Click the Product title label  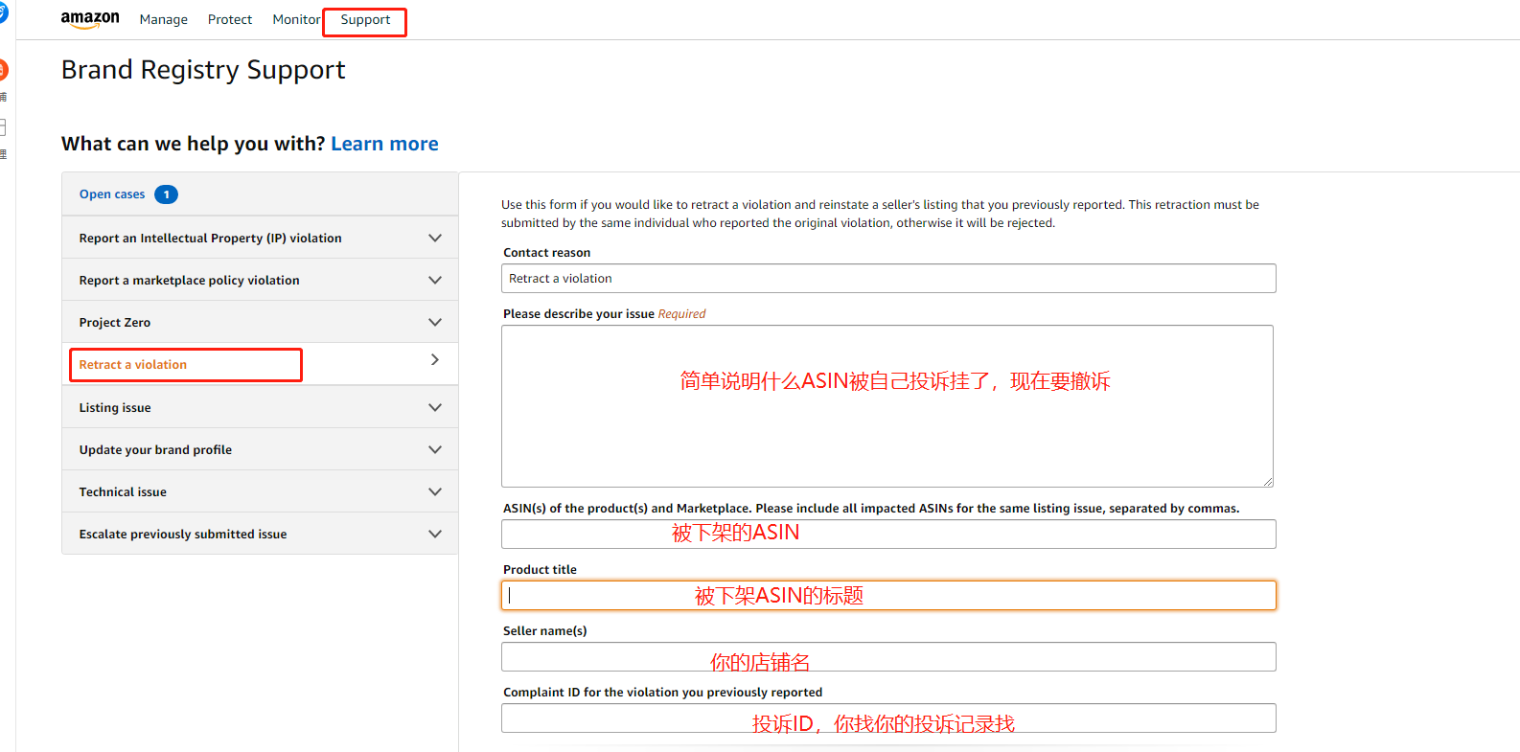tap(540, 570)
